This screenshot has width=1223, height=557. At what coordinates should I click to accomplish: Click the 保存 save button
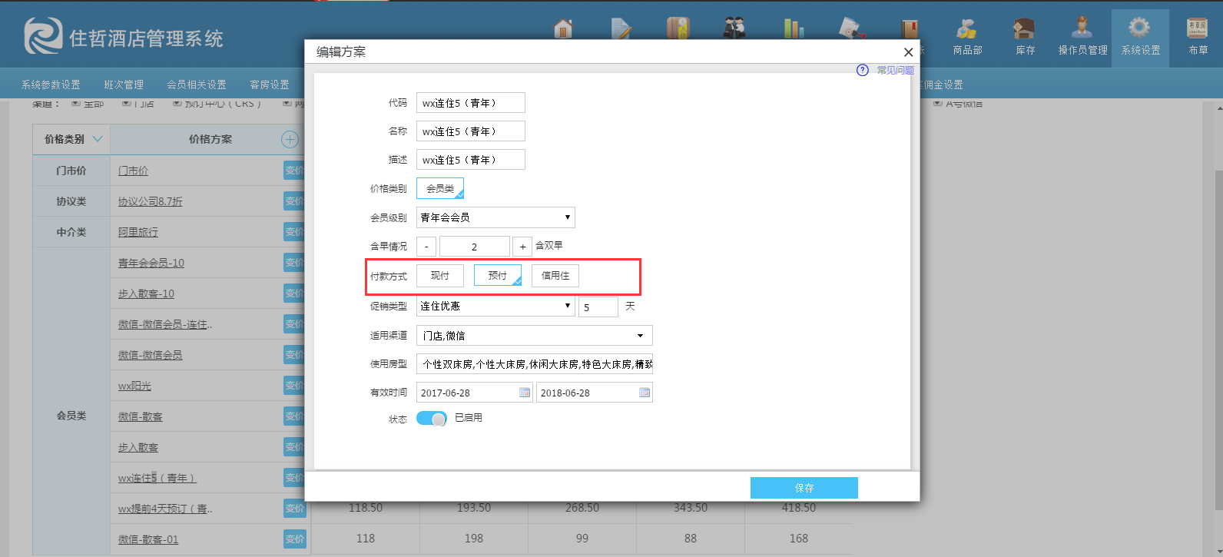804,488
